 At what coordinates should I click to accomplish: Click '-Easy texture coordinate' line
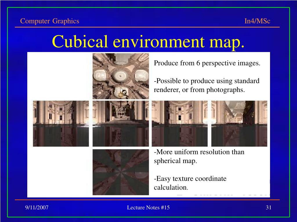(190, 179)
